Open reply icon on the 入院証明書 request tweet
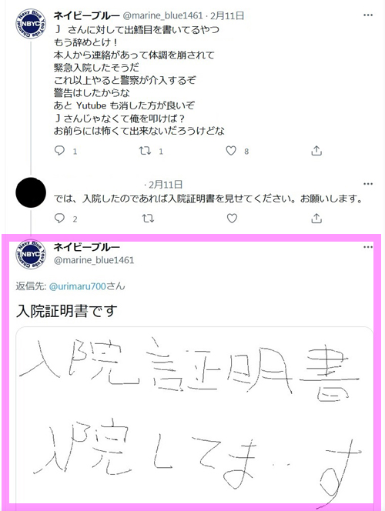Image resolution: width=385 pixels, height=511 pixels. coord(59,218)
